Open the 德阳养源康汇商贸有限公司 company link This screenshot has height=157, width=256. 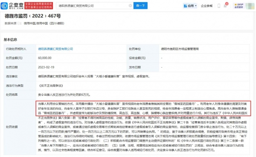[x=55, y=49]
